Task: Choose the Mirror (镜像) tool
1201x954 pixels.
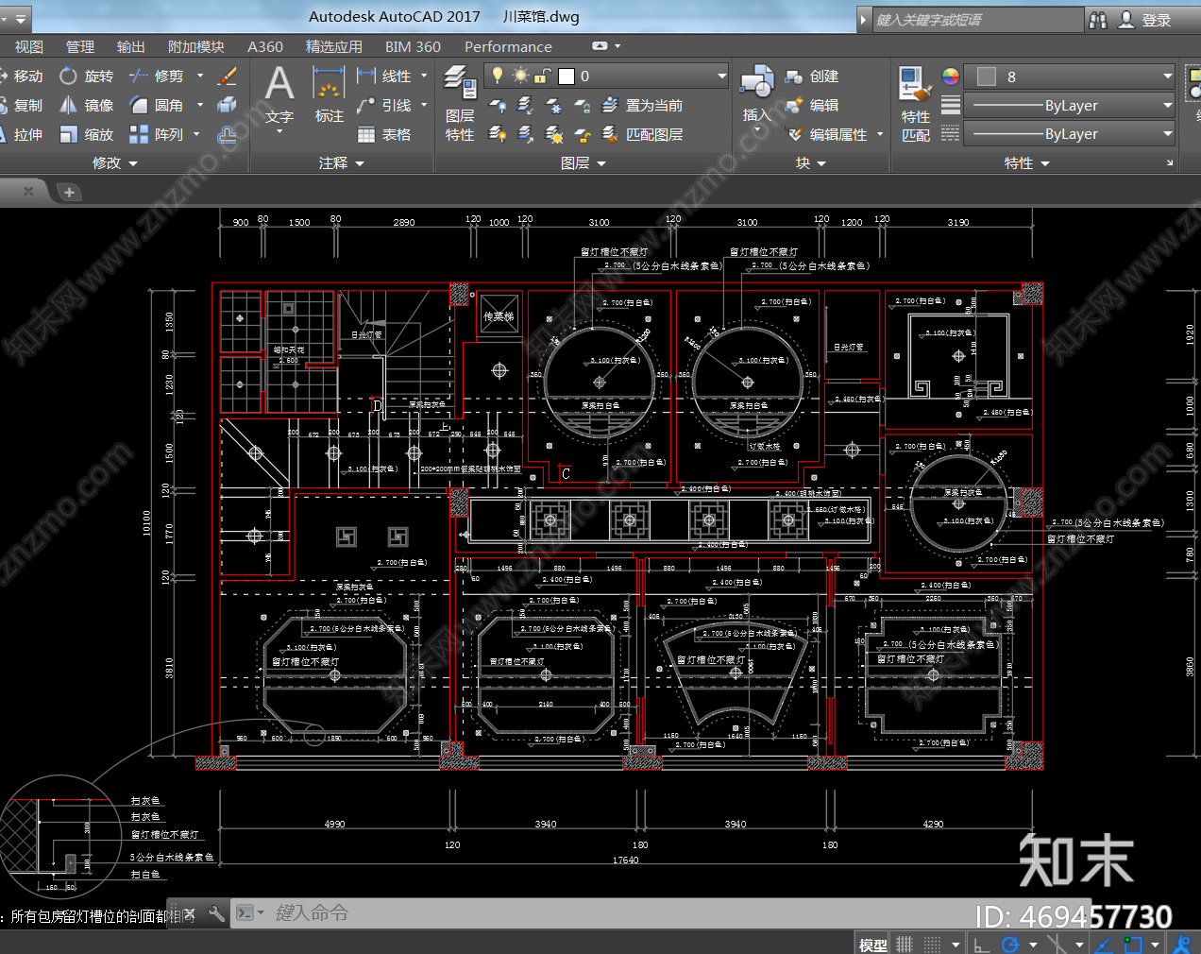Action: [x=86, y=106]
